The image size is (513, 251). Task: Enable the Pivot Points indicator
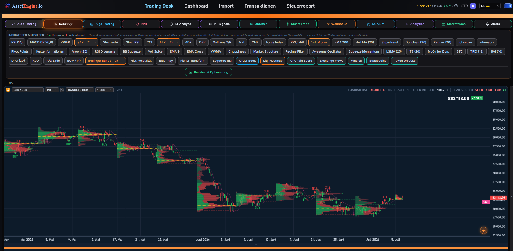point(20,51)
